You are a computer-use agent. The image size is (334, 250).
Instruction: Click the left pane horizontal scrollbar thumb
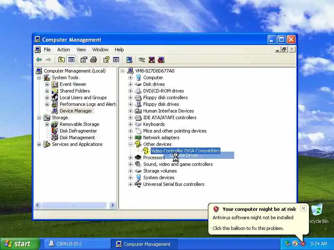pyautogui.click(x=73, y=205)
